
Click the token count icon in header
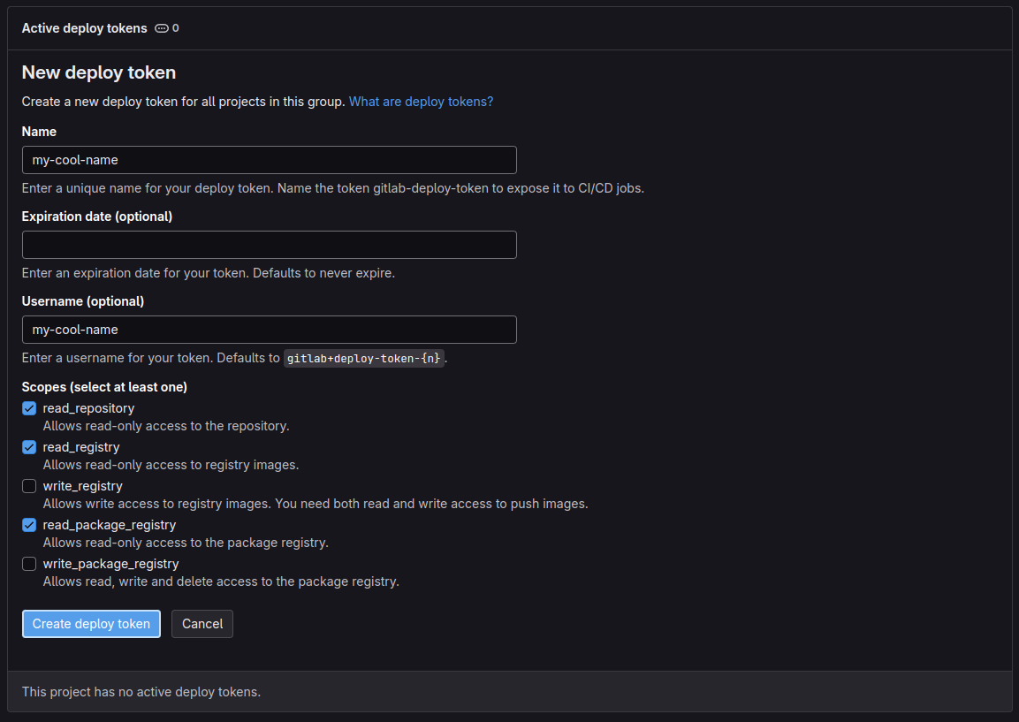click(x=161, y=28)
